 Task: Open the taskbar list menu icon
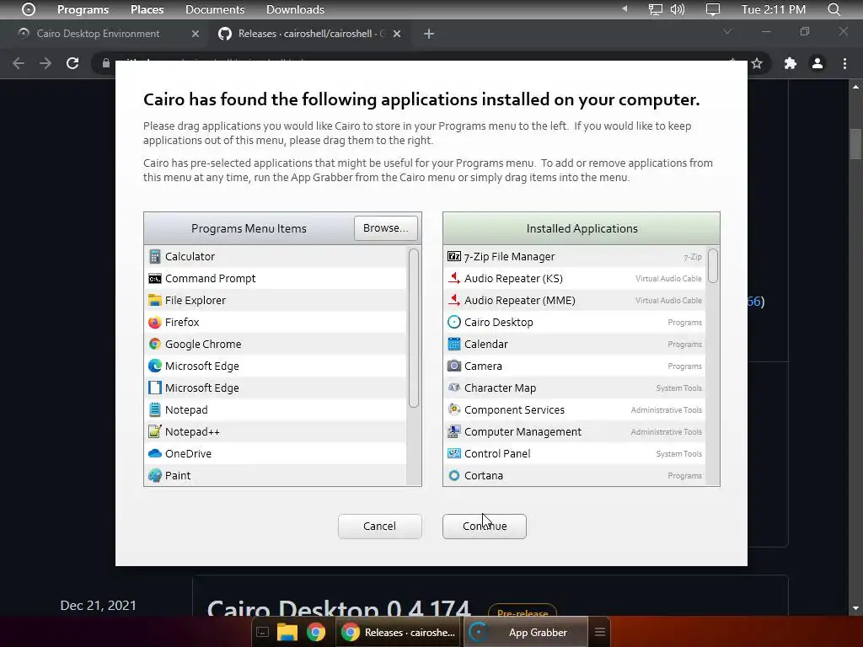point(600,632)
